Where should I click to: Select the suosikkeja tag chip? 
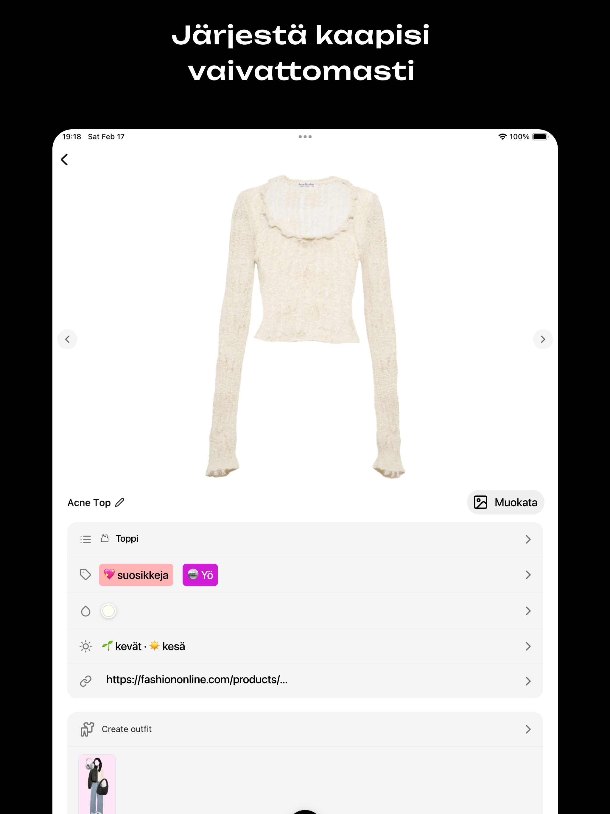coord(136,575)
